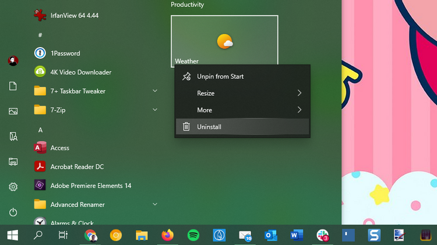The height and width of the screenshot is (245, 437).
Task: Launch Adobe Premiere Elements 14
Action: tap(90, 186)
